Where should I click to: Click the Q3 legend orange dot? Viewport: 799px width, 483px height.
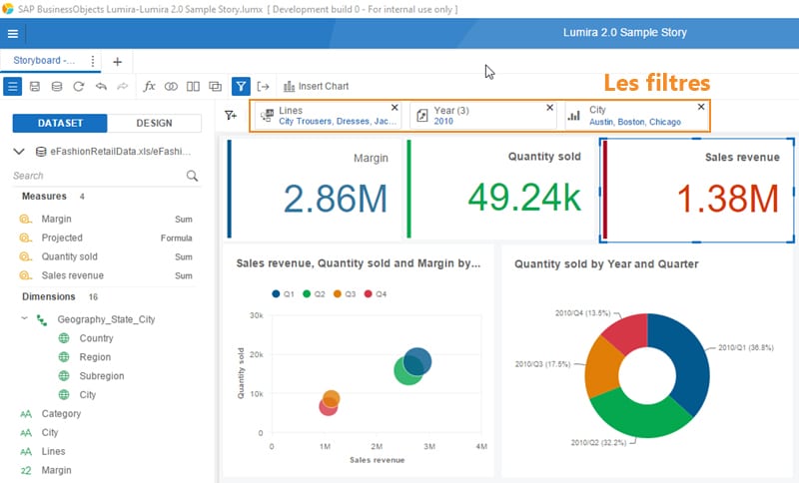tap(338, 293)
